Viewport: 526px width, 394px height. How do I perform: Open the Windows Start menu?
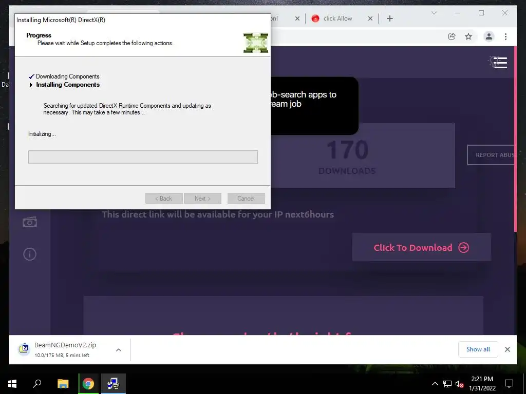click(x=12, y=383)
